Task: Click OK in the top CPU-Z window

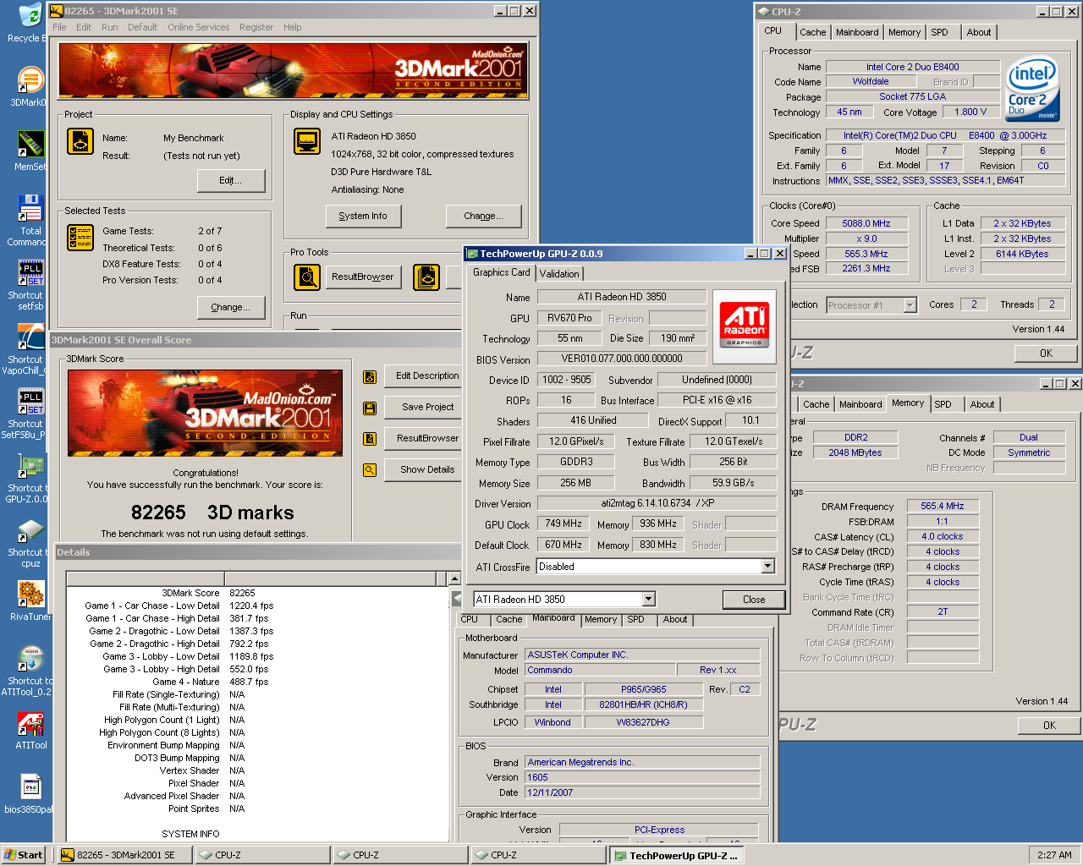Action: coord(1046,353)
